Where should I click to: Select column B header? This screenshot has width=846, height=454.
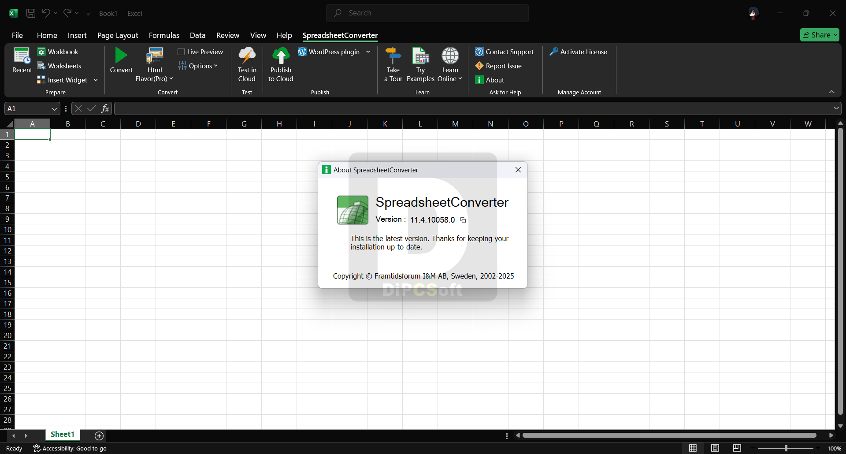(68, 124)
